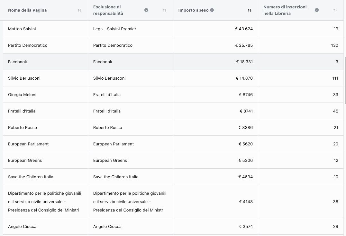Toggle sort order on Importo speso
The image size is (346, 236).
[x=250, y=10]
